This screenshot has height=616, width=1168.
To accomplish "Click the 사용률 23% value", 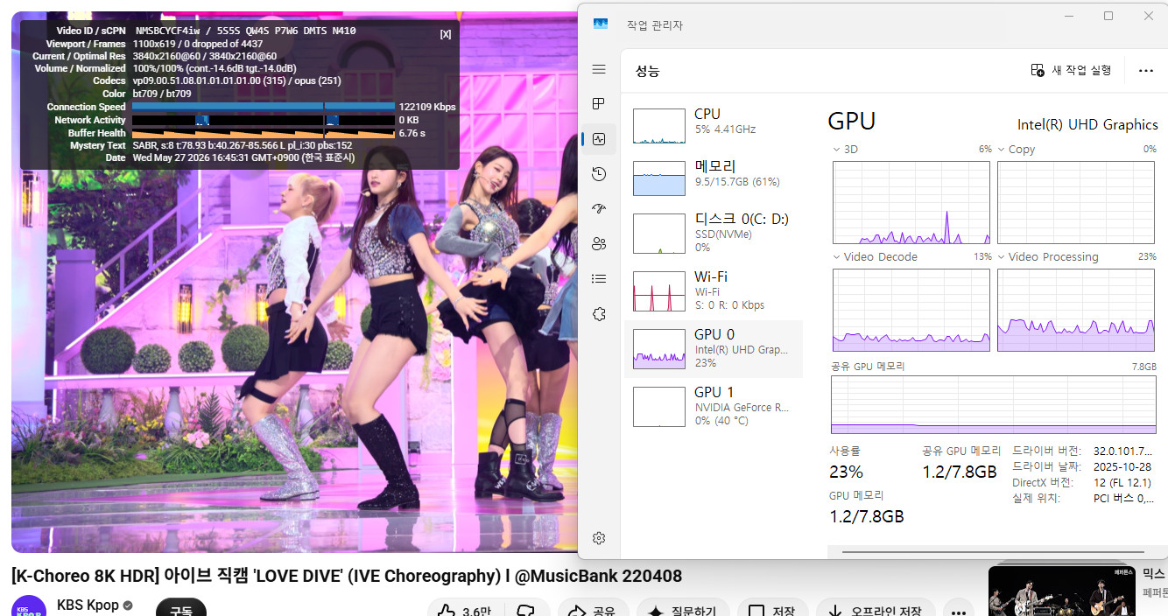I will 846,472.
